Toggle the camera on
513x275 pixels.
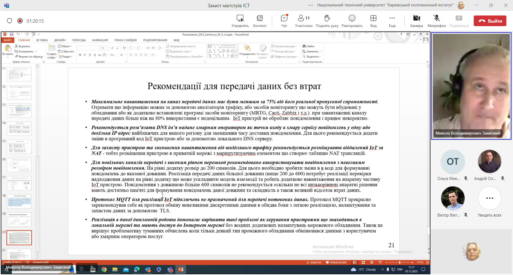point(416,21)
